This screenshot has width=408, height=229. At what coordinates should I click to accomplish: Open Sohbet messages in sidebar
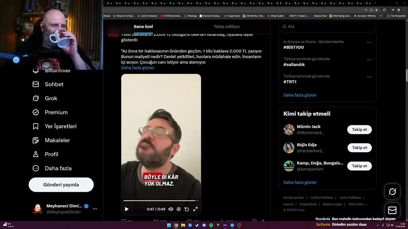(48, 84)
